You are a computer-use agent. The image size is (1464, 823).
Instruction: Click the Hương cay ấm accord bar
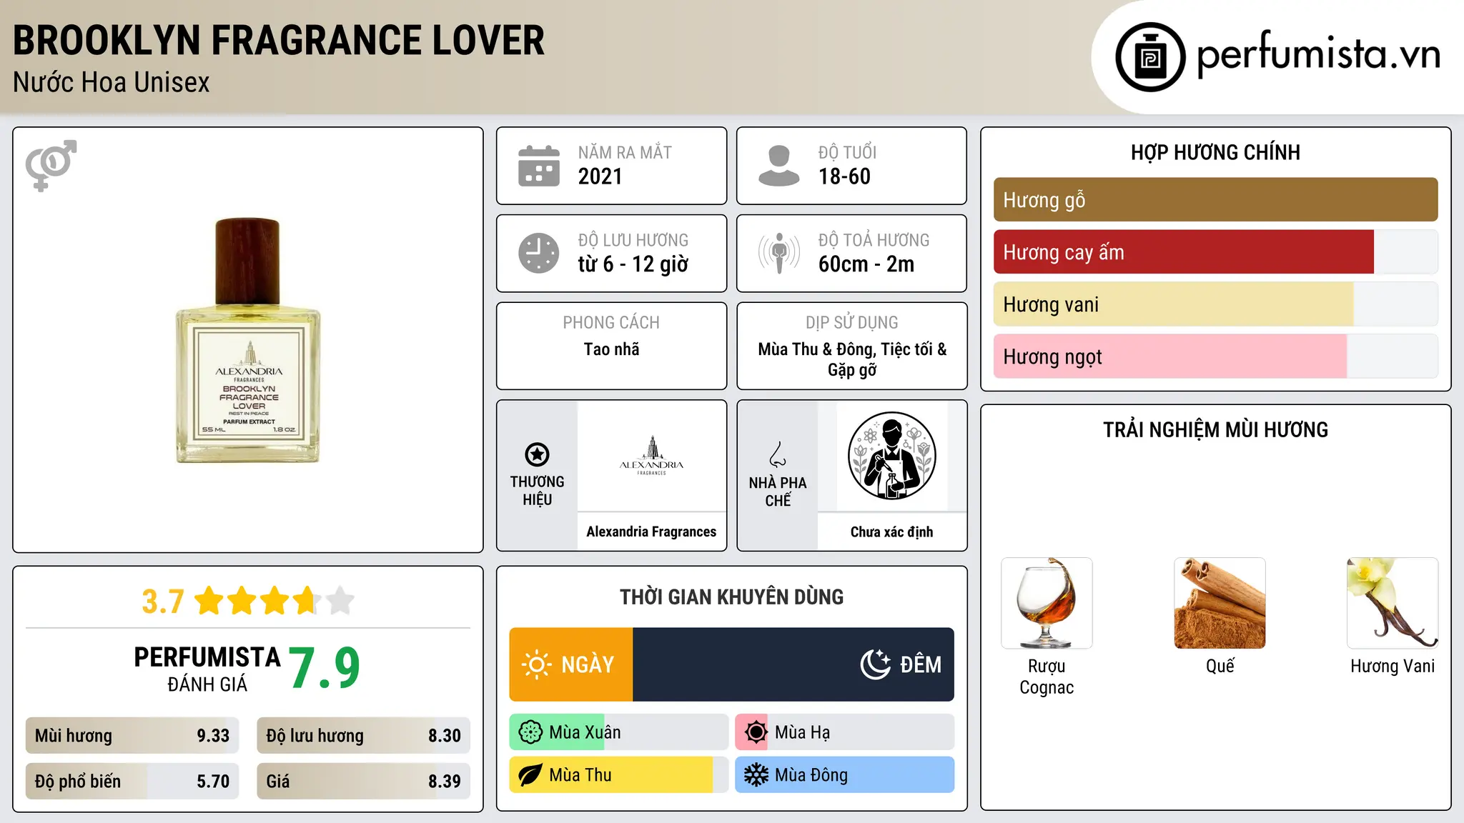[1215, 252]
